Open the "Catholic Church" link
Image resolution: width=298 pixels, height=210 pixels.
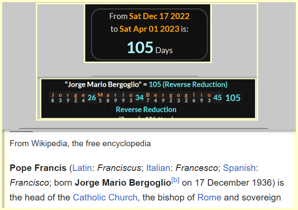click(105, 197)
